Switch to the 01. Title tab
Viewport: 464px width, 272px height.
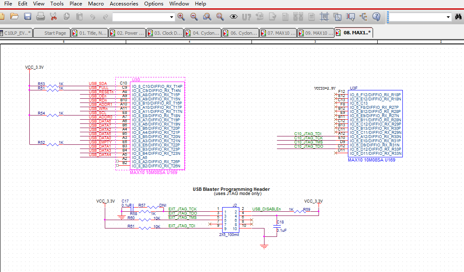[90, 33]
